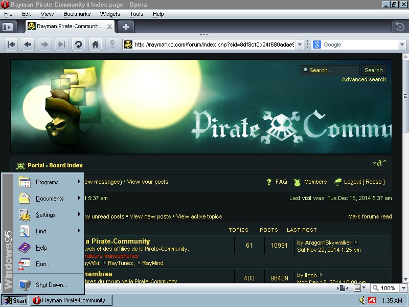The image size is (409, 307).
Task: Reload the page
Action: click(x=78, y=45)
